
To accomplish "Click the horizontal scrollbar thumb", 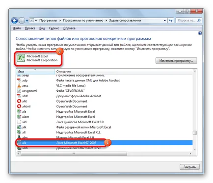I will point(74,154).
